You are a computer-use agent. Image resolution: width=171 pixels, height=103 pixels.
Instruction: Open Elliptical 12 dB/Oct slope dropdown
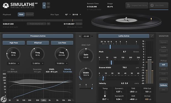coord(38,63)
